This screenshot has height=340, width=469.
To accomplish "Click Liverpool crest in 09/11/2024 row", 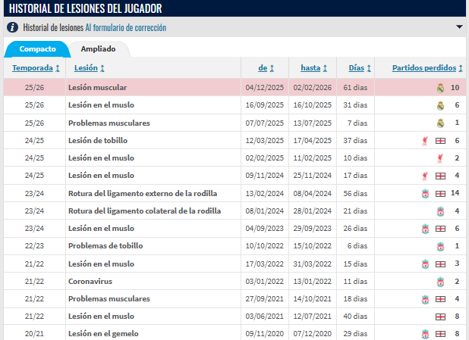I will point(425,176).
